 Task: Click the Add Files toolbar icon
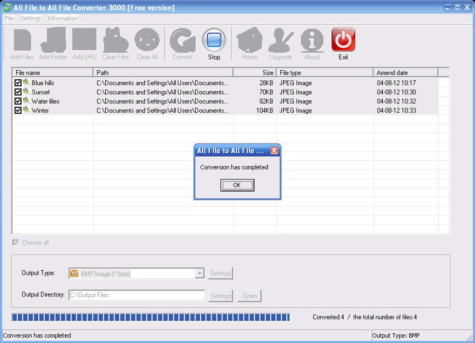(x=22, y=40)
